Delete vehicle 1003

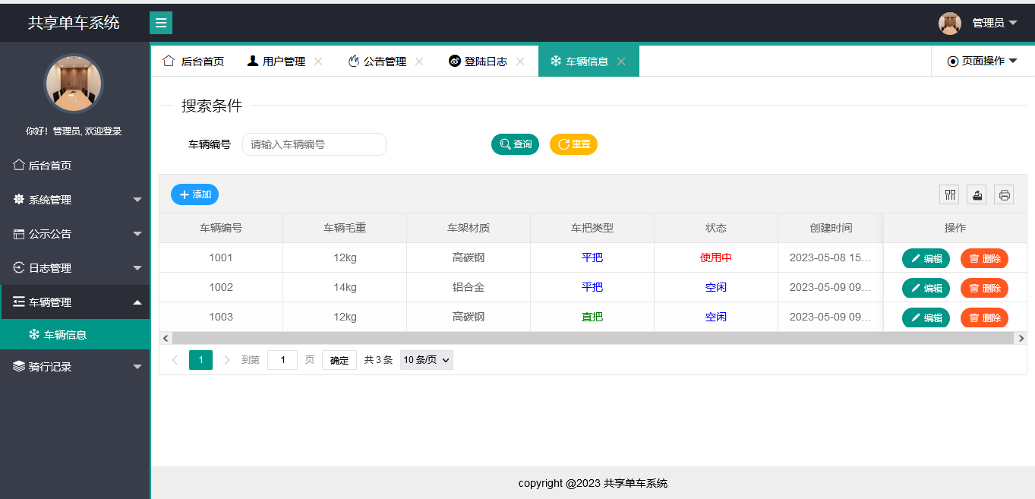(984, 317)
